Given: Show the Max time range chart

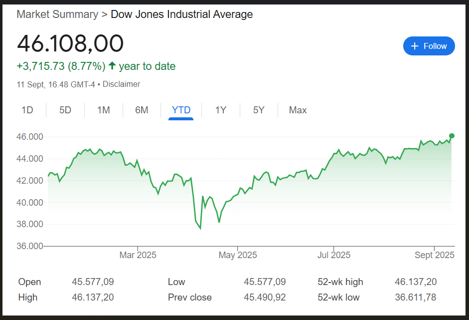Looking at the screenshot, I should tap(298, 110).
